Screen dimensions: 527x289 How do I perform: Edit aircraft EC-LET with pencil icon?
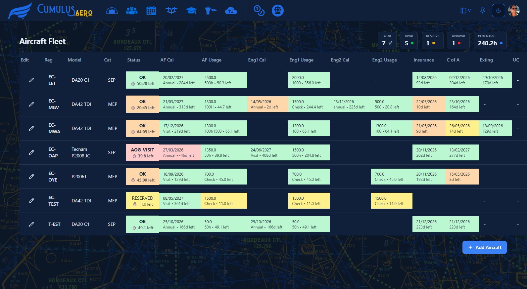tap(31, 80)
